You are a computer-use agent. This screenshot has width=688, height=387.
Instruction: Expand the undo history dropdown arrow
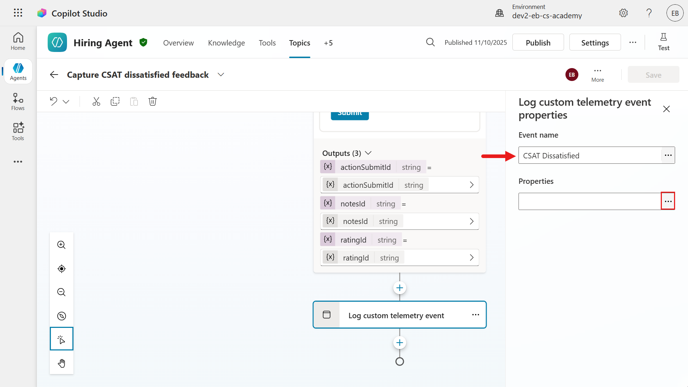click(66, 102)
